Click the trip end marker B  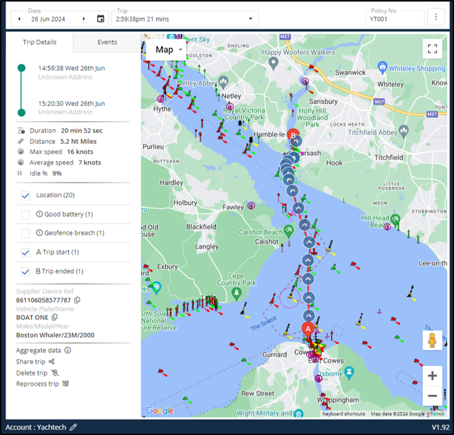(x=293, y=134)
